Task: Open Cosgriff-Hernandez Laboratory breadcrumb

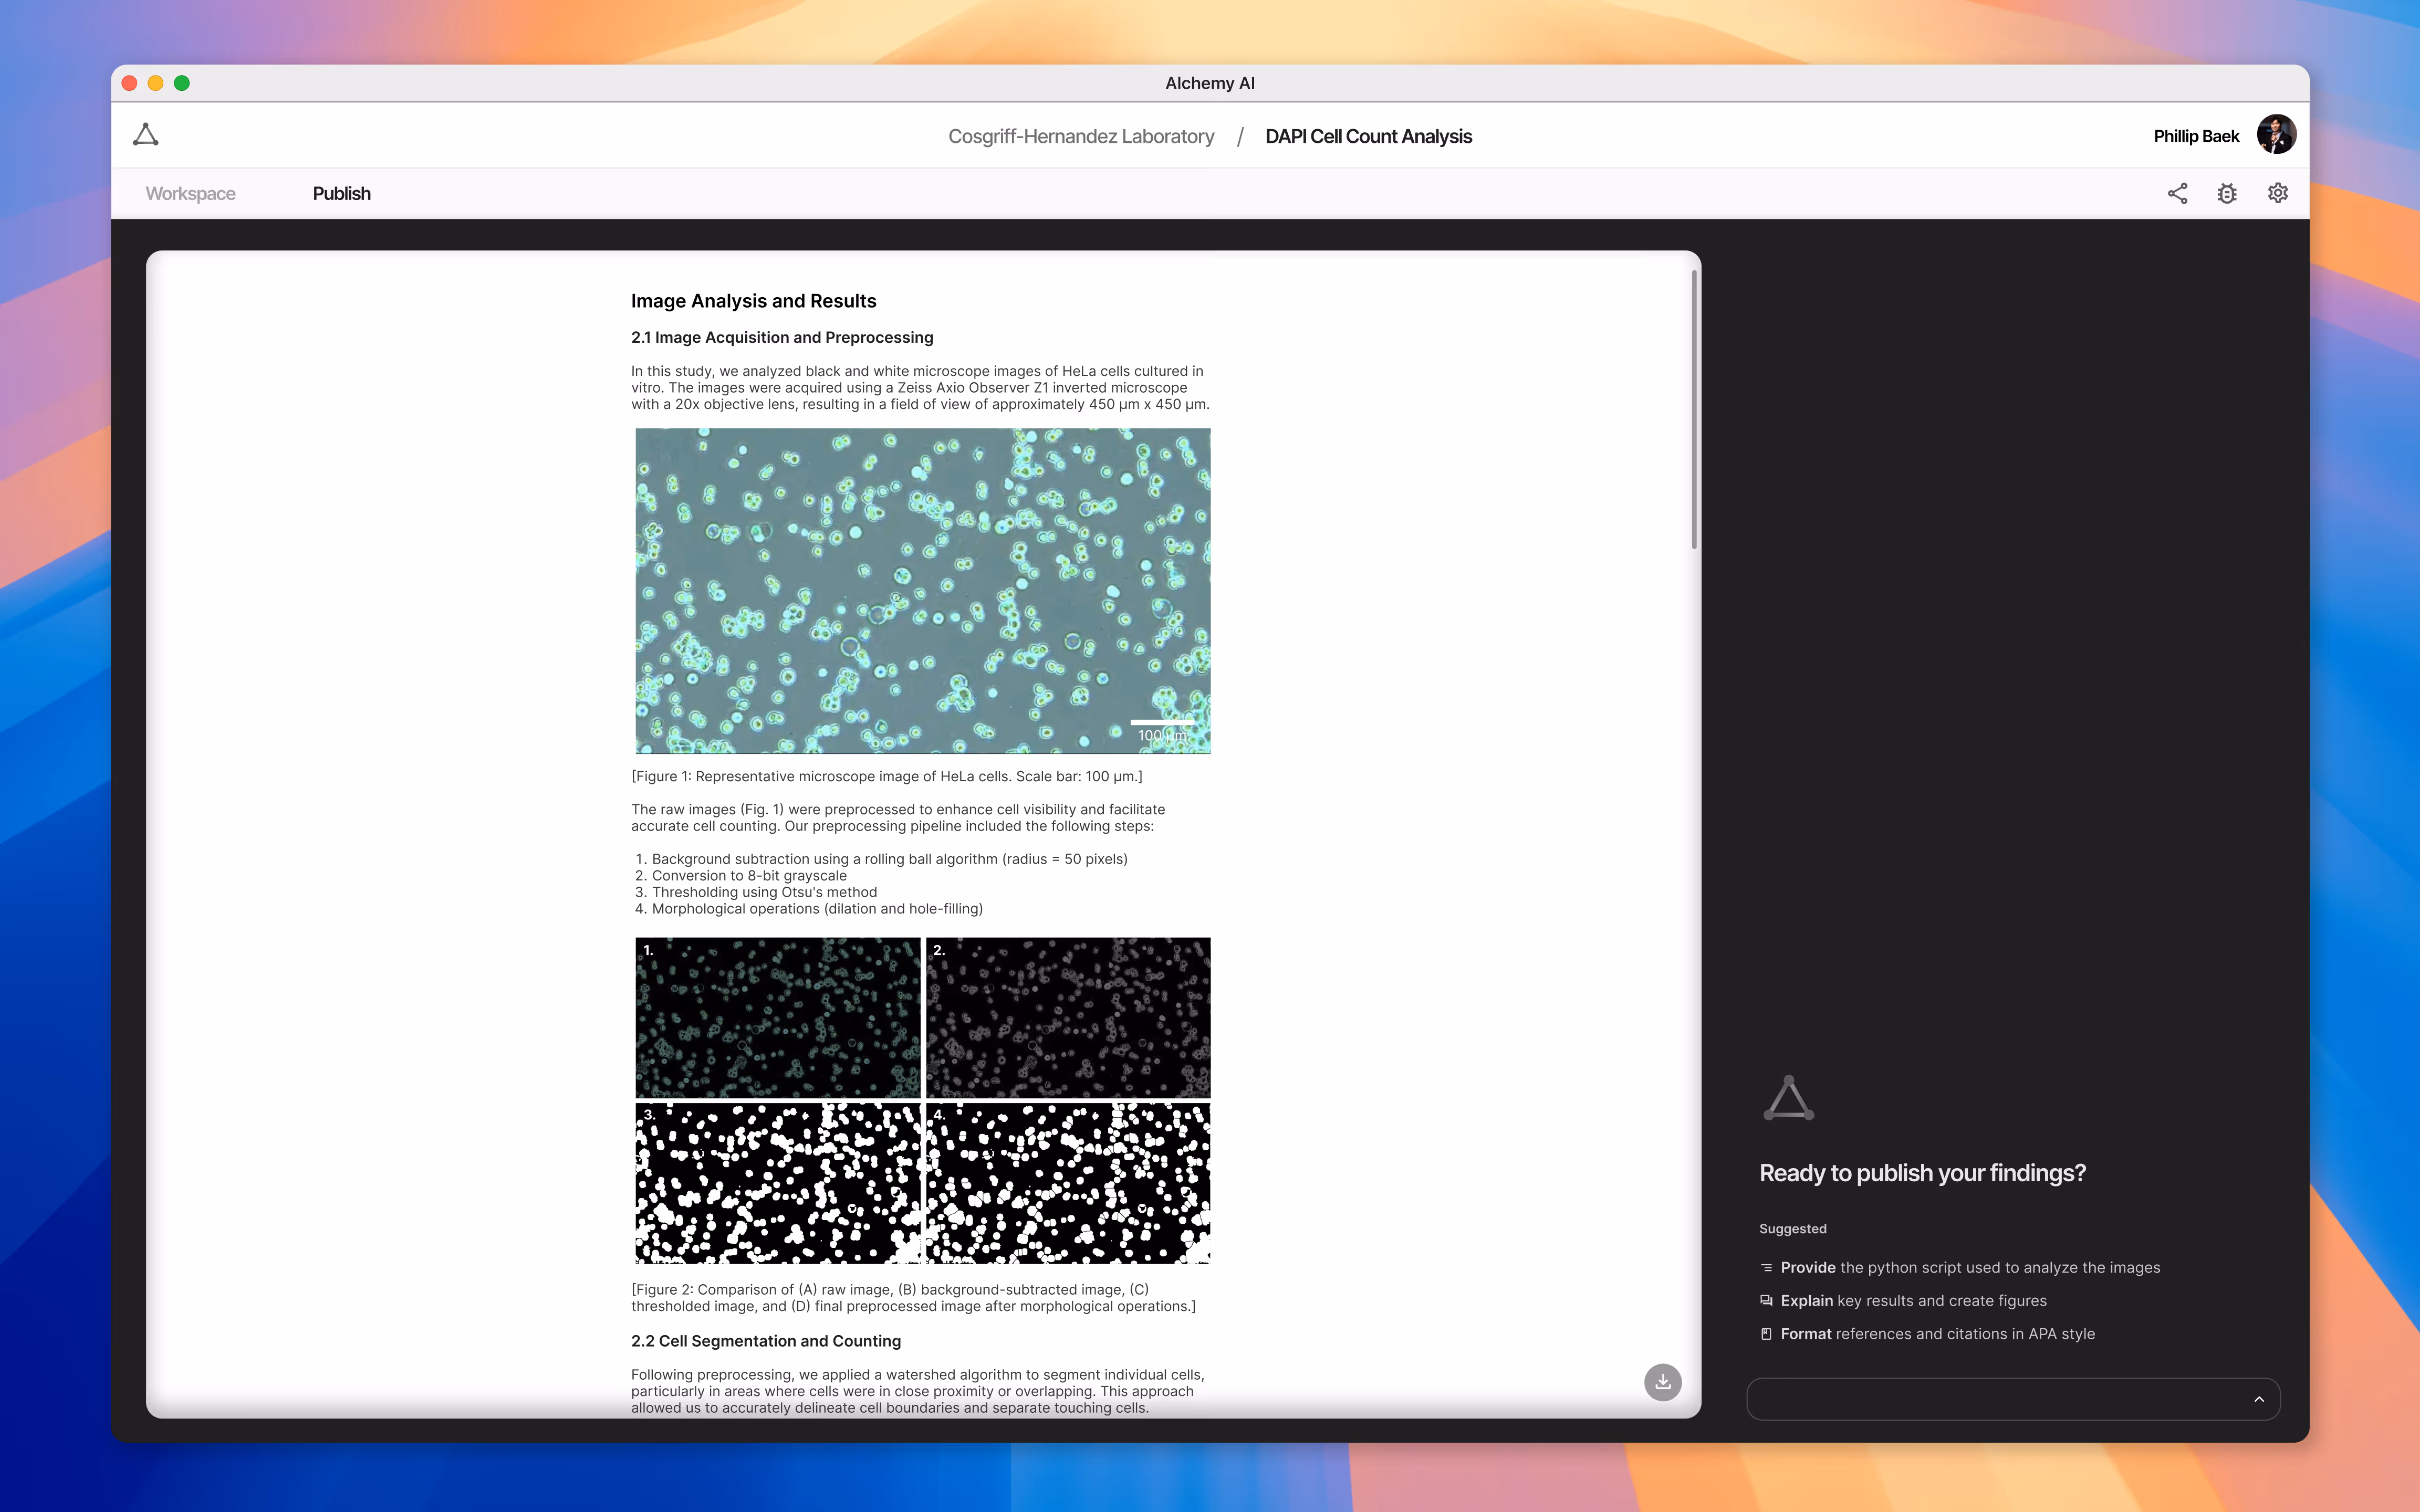Action: (x=1080, y=136)
